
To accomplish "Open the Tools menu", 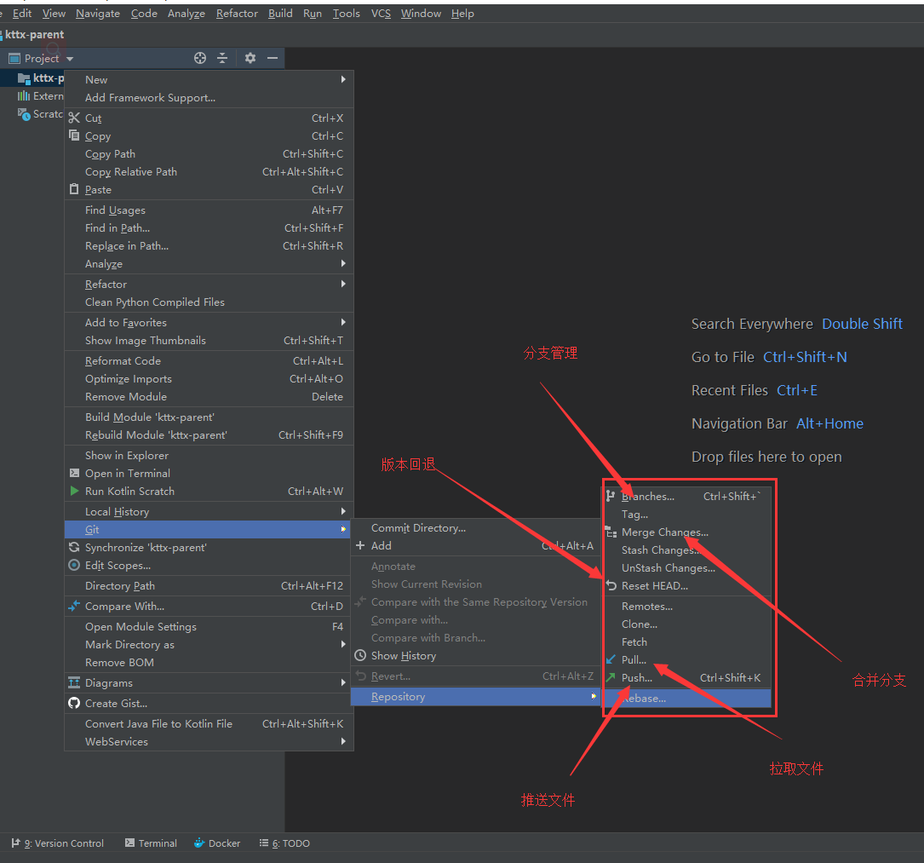I will pos(347,13).
